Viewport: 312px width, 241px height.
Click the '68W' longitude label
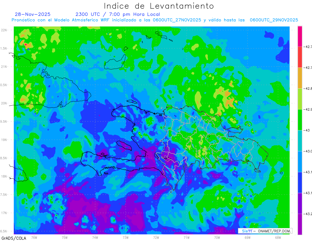click(278, 237)
